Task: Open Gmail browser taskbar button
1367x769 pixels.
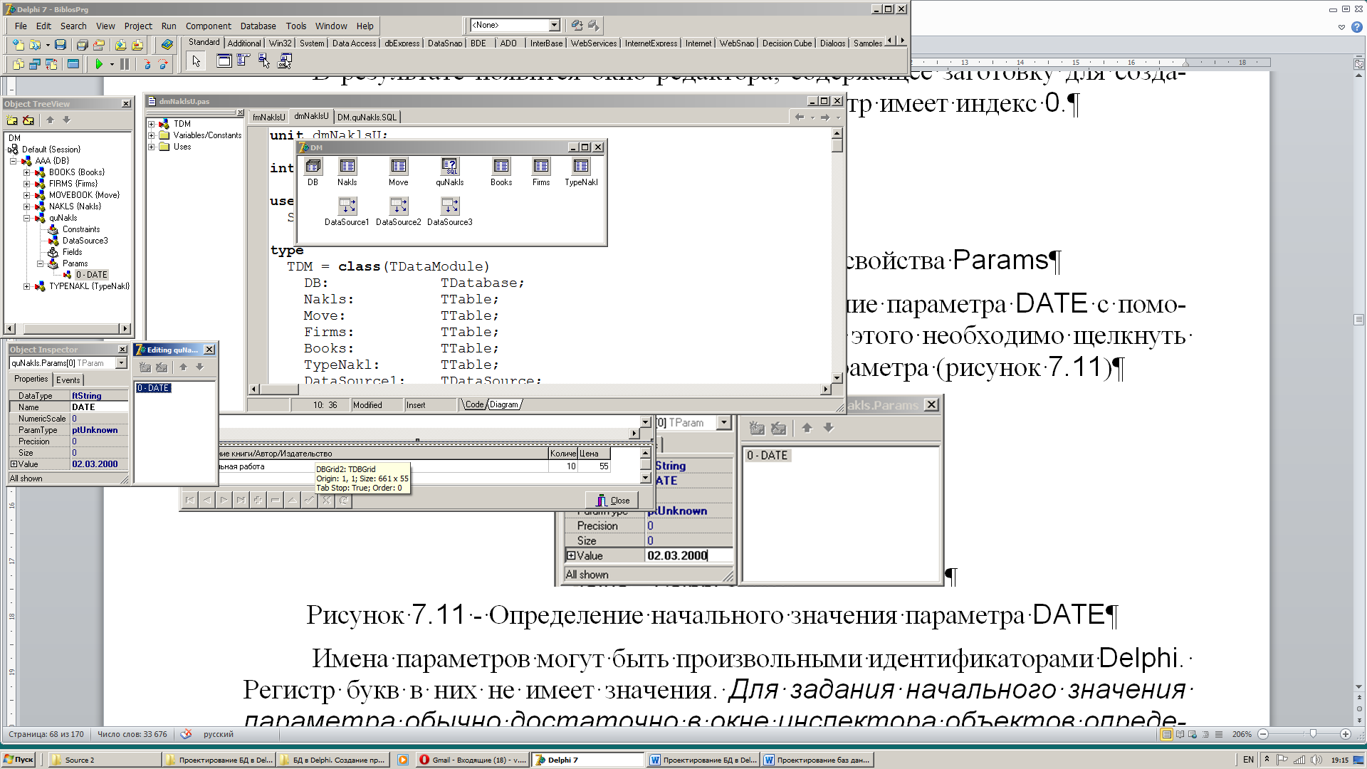Action: (x=473, y=760)
